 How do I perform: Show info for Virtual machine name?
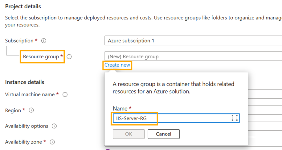point(65,95)
